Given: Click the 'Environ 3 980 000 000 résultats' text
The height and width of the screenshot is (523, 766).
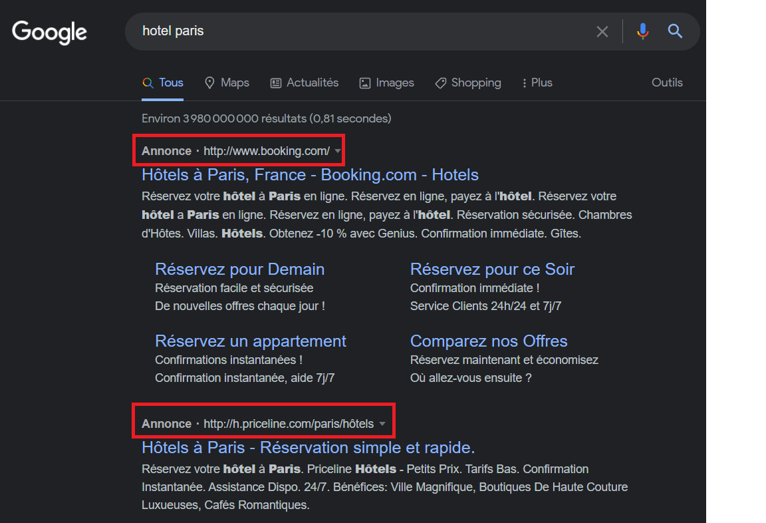Looking at the screenshot, I should pos(266,118).
